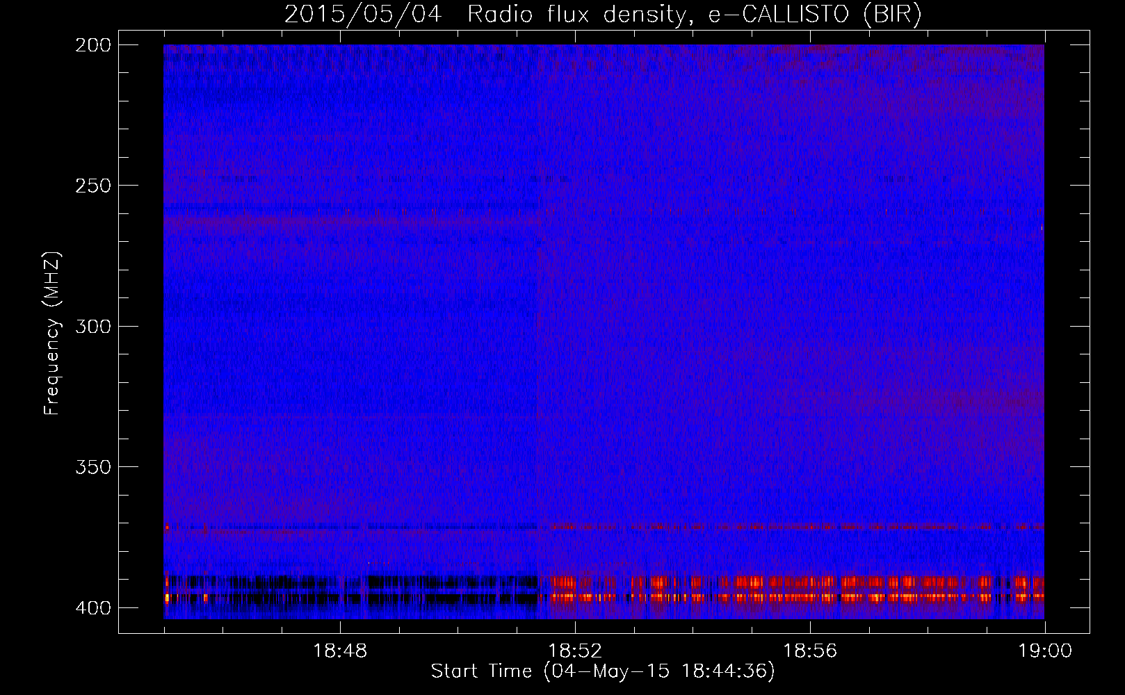
Task: Click the "Frequency (MHZ)" axis label
Action: tap(52, 333)
